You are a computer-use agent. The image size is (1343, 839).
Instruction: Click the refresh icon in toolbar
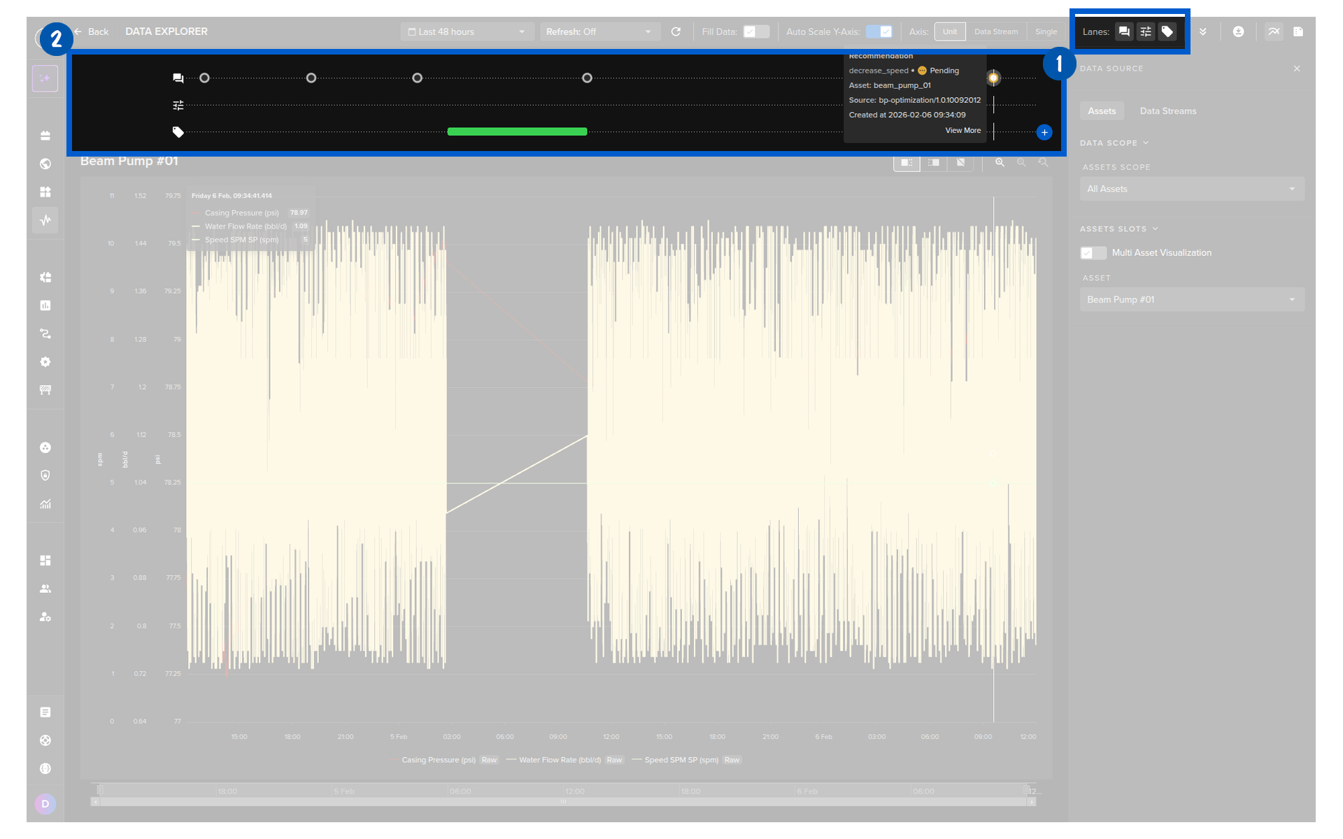(x=676, y=31)
